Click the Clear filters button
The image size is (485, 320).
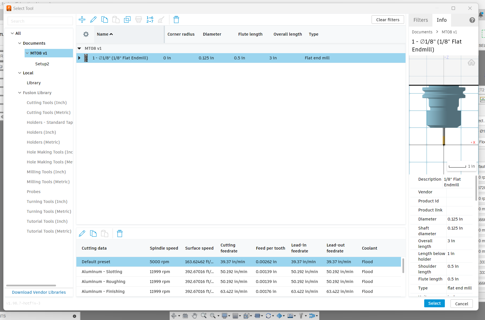388,20
